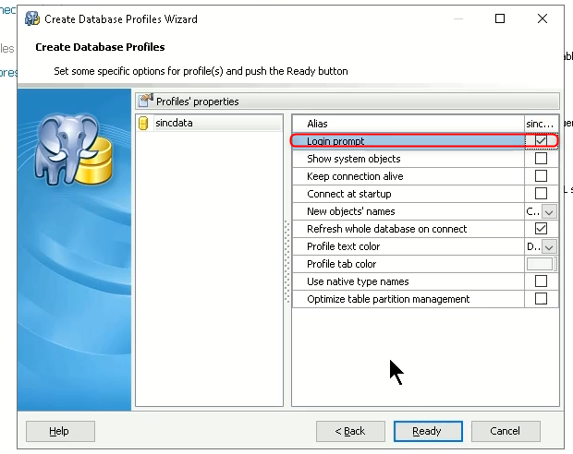Enable Connect at startup option
573x454 pixels.
pyautogui.click(x=541, y=194)
